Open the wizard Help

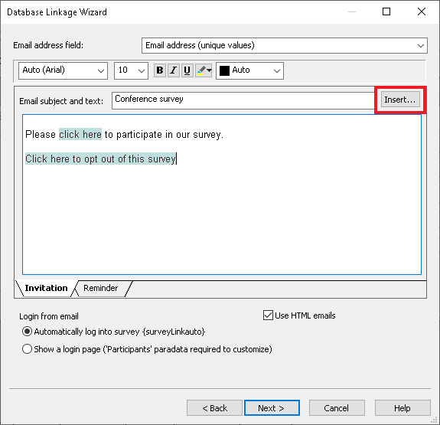click(x=403, y=408)
